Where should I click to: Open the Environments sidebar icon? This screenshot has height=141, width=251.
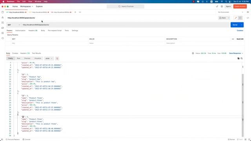coord(3,23)
